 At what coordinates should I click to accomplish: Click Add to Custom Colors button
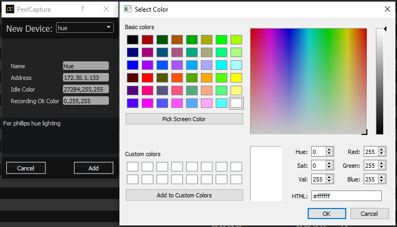tap(184, 195)
